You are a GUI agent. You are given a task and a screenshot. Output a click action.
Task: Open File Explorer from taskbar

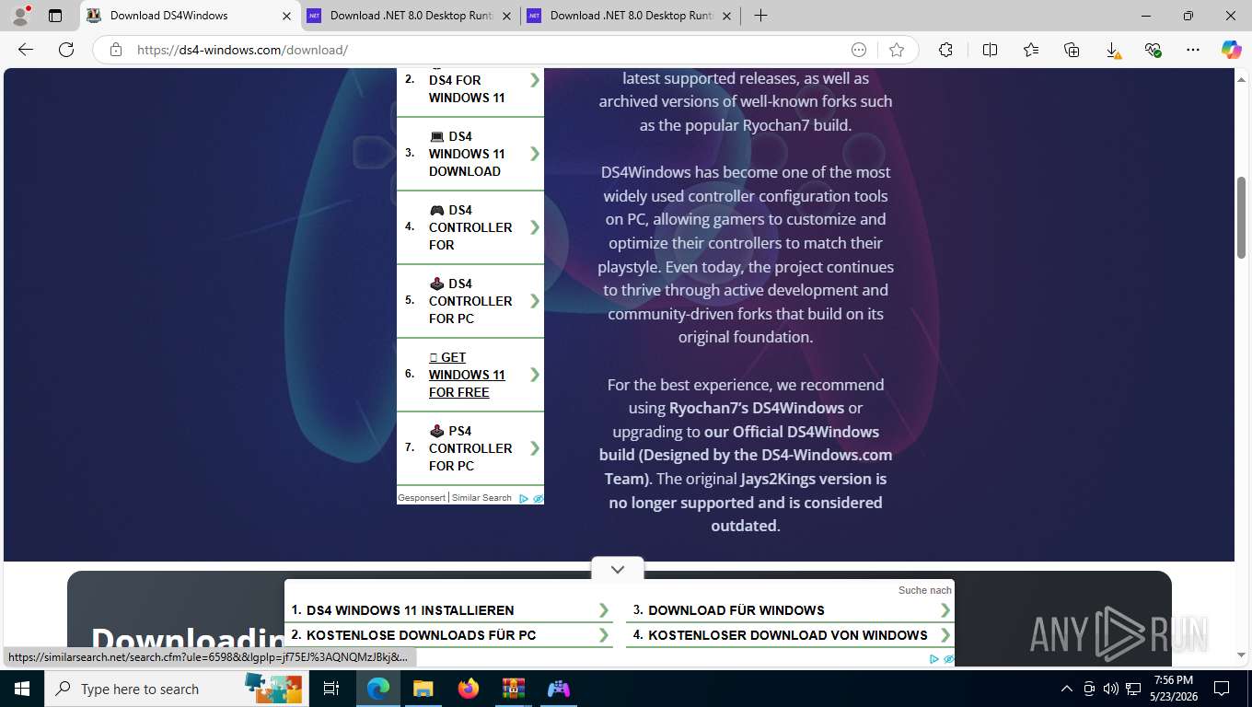point(423,689)
